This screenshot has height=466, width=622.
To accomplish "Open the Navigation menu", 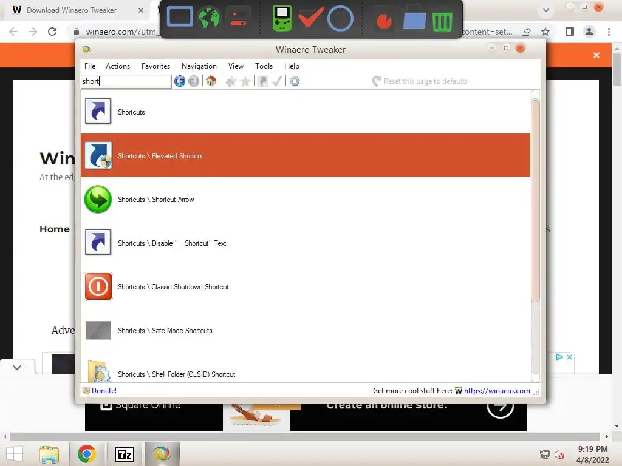I will click(x=199, y=66).
